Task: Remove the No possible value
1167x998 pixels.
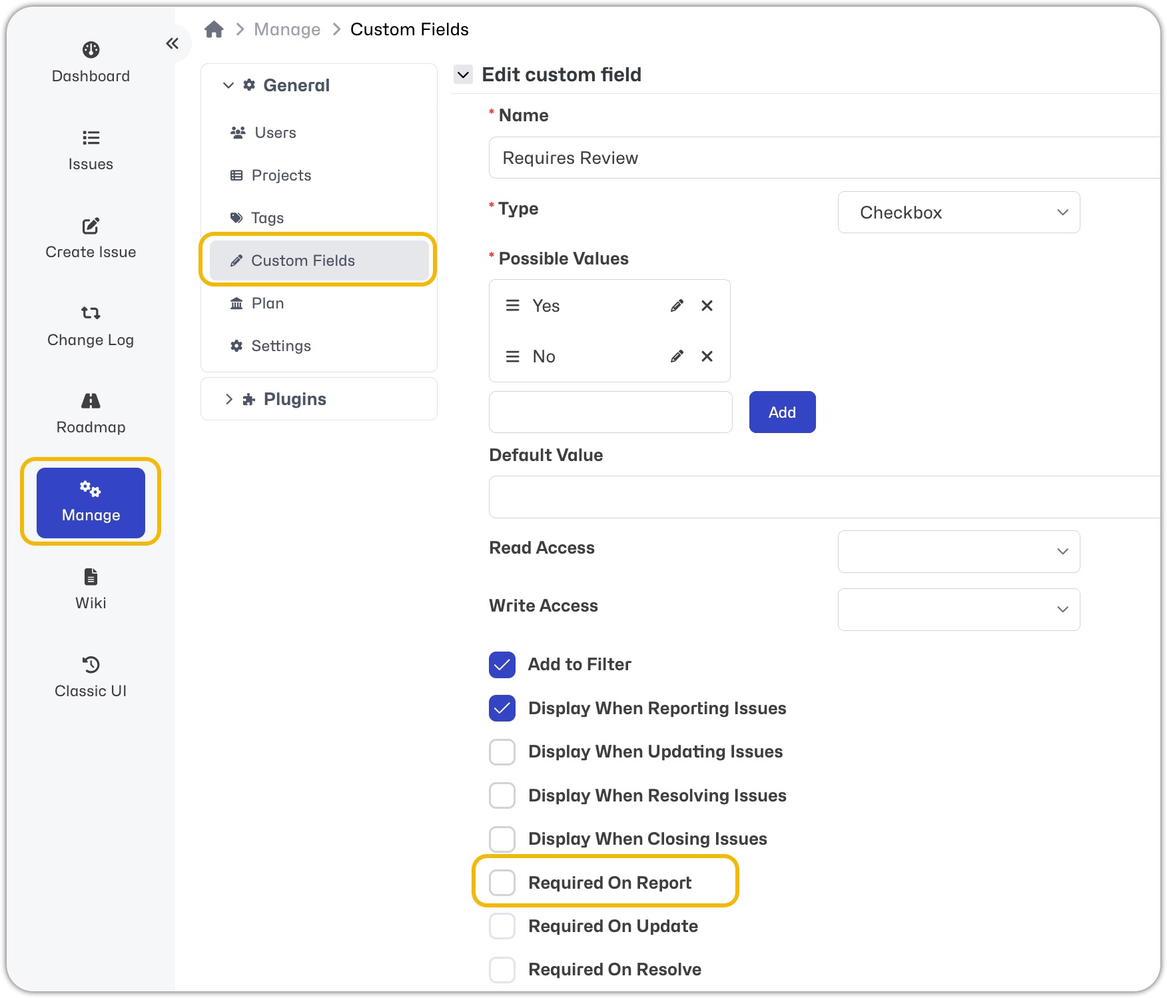Action: coord(707,356)
